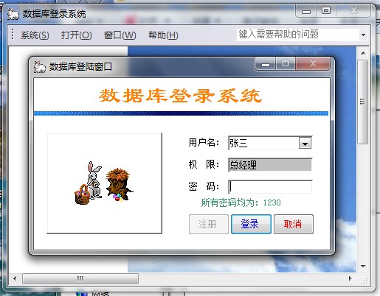Click the horizontal scrollbar left arrow
The width and height of the screenshot is (380, 296).
pos(15,278)
